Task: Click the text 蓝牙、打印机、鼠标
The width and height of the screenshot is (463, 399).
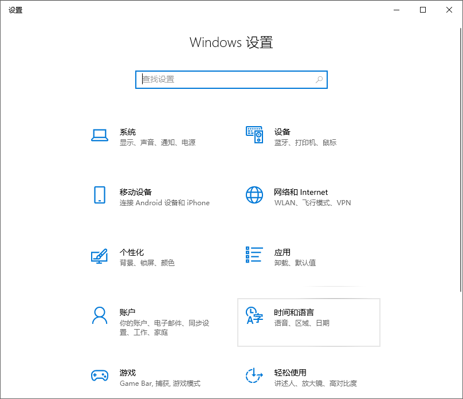Action: pyautogui.click(x=305, y=142)
